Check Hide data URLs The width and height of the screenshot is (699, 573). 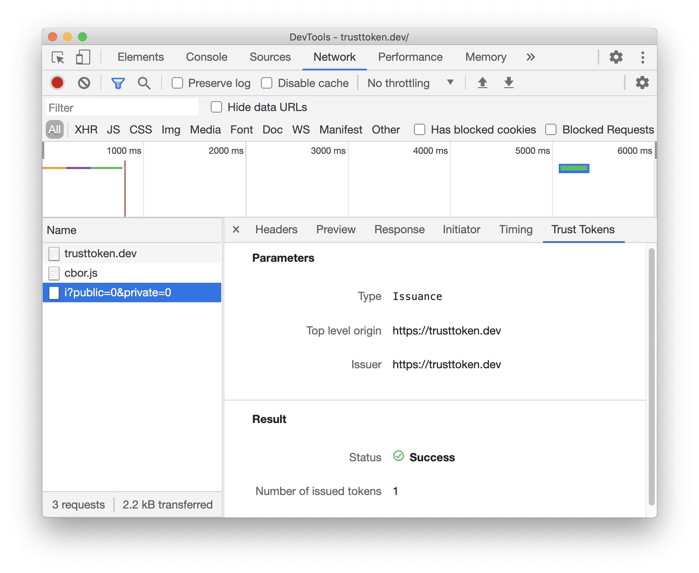pos(216,107)
